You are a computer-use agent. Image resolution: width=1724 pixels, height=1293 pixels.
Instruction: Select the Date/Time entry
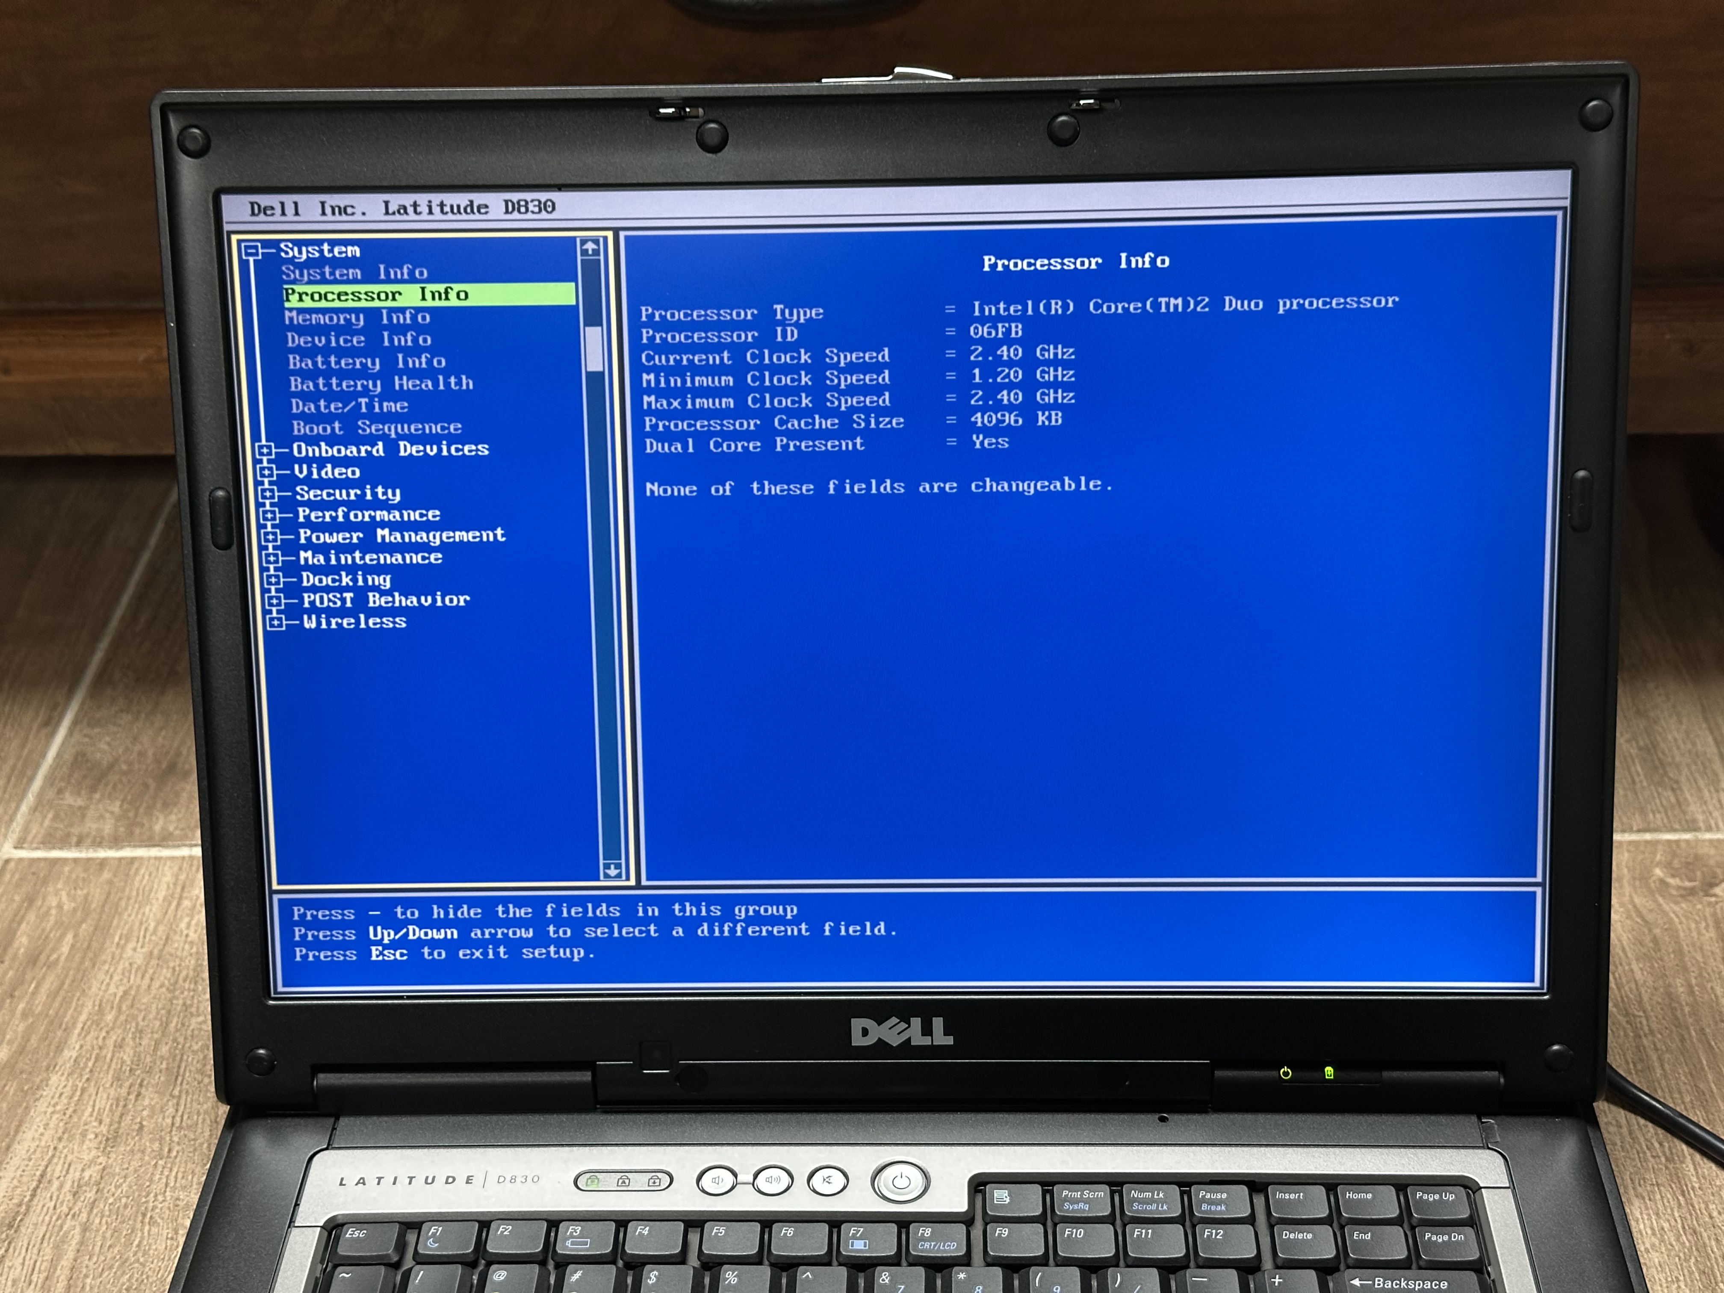pyautogui.click(x=349, y=406)
